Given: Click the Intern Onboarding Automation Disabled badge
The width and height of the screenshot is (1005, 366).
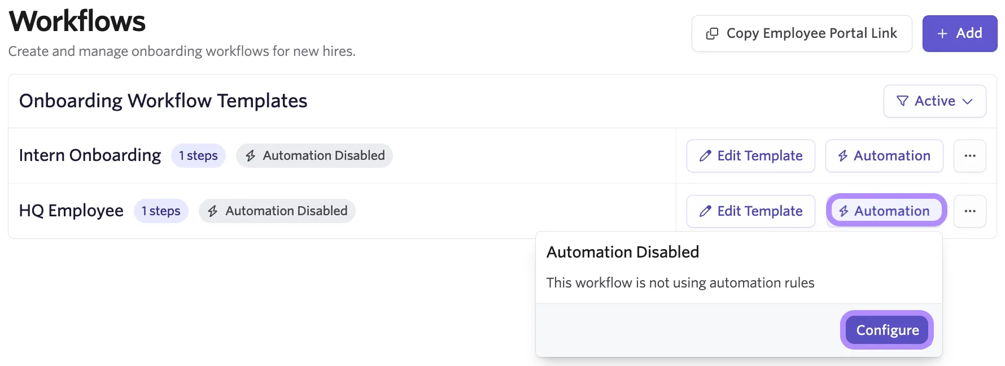Looking at the screenshot, I should click(x=314, y=155).
